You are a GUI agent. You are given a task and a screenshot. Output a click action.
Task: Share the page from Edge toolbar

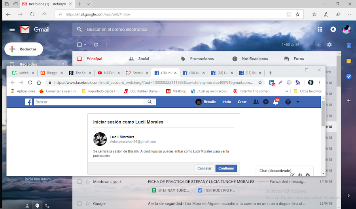coord(338,14)
